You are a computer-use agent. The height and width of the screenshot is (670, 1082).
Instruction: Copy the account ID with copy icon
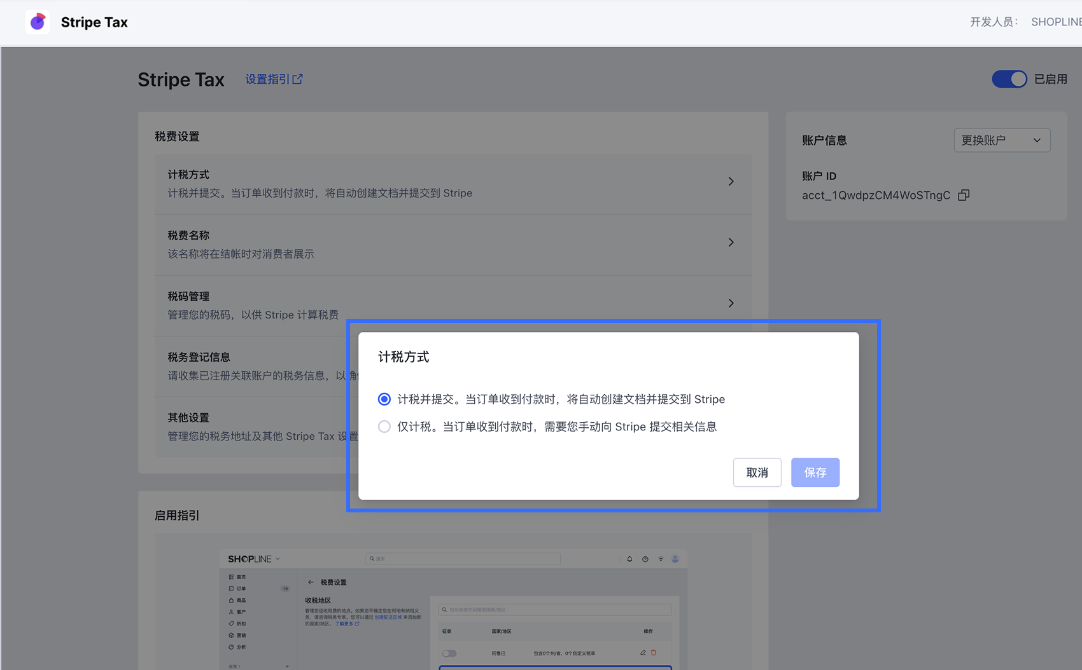coord(964,195)
